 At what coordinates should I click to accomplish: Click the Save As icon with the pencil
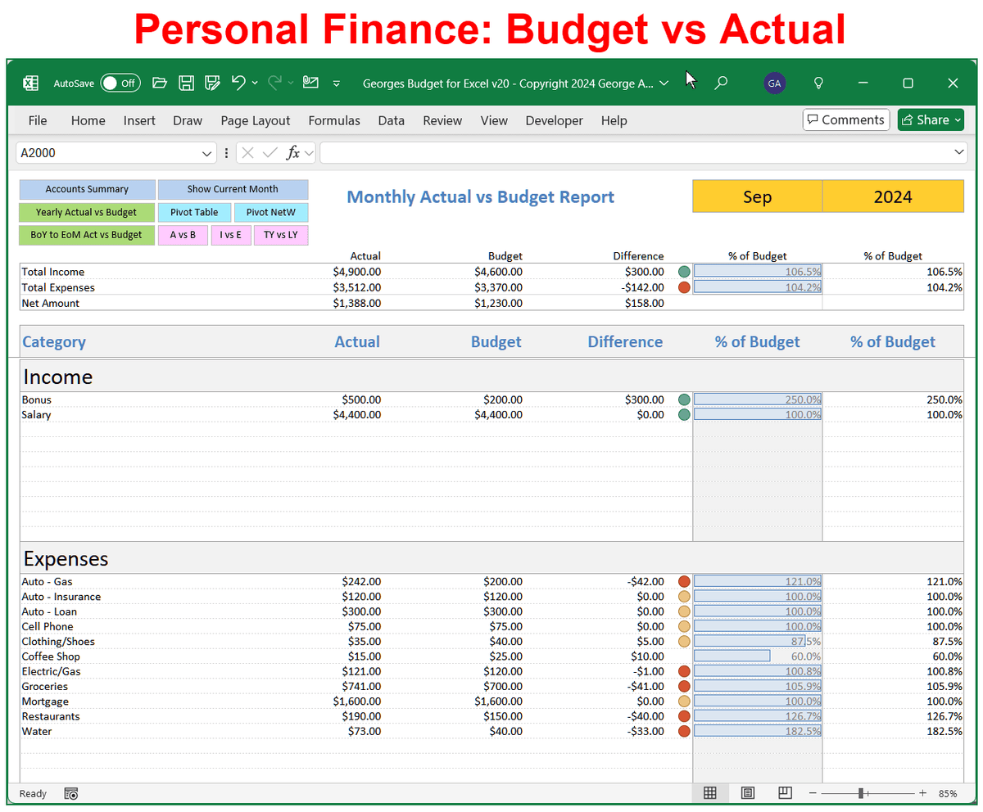(212, 83)
